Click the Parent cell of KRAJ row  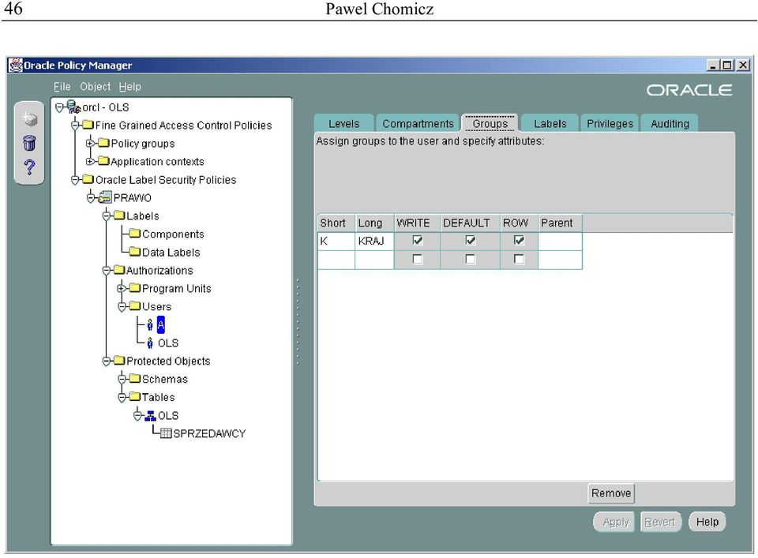pyautogui.click(x=560, y=241)
